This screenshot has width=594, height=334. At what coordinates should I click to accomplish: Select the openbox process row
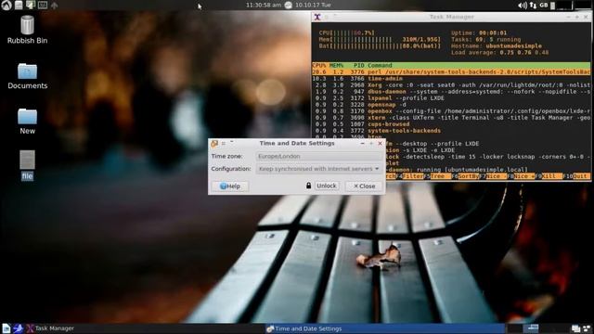[451, 111]
